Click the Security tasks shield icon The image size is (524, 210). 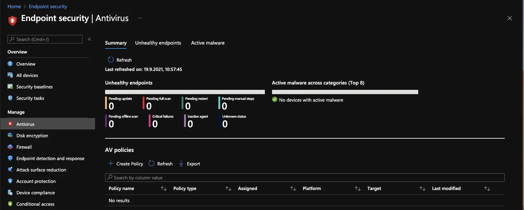(10, 98)
